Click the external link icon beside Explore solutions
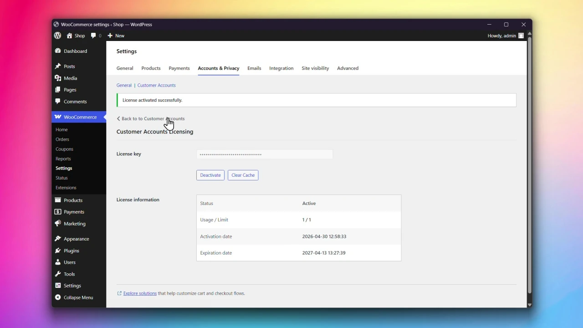Screen dimensions: 583x328 119,293
